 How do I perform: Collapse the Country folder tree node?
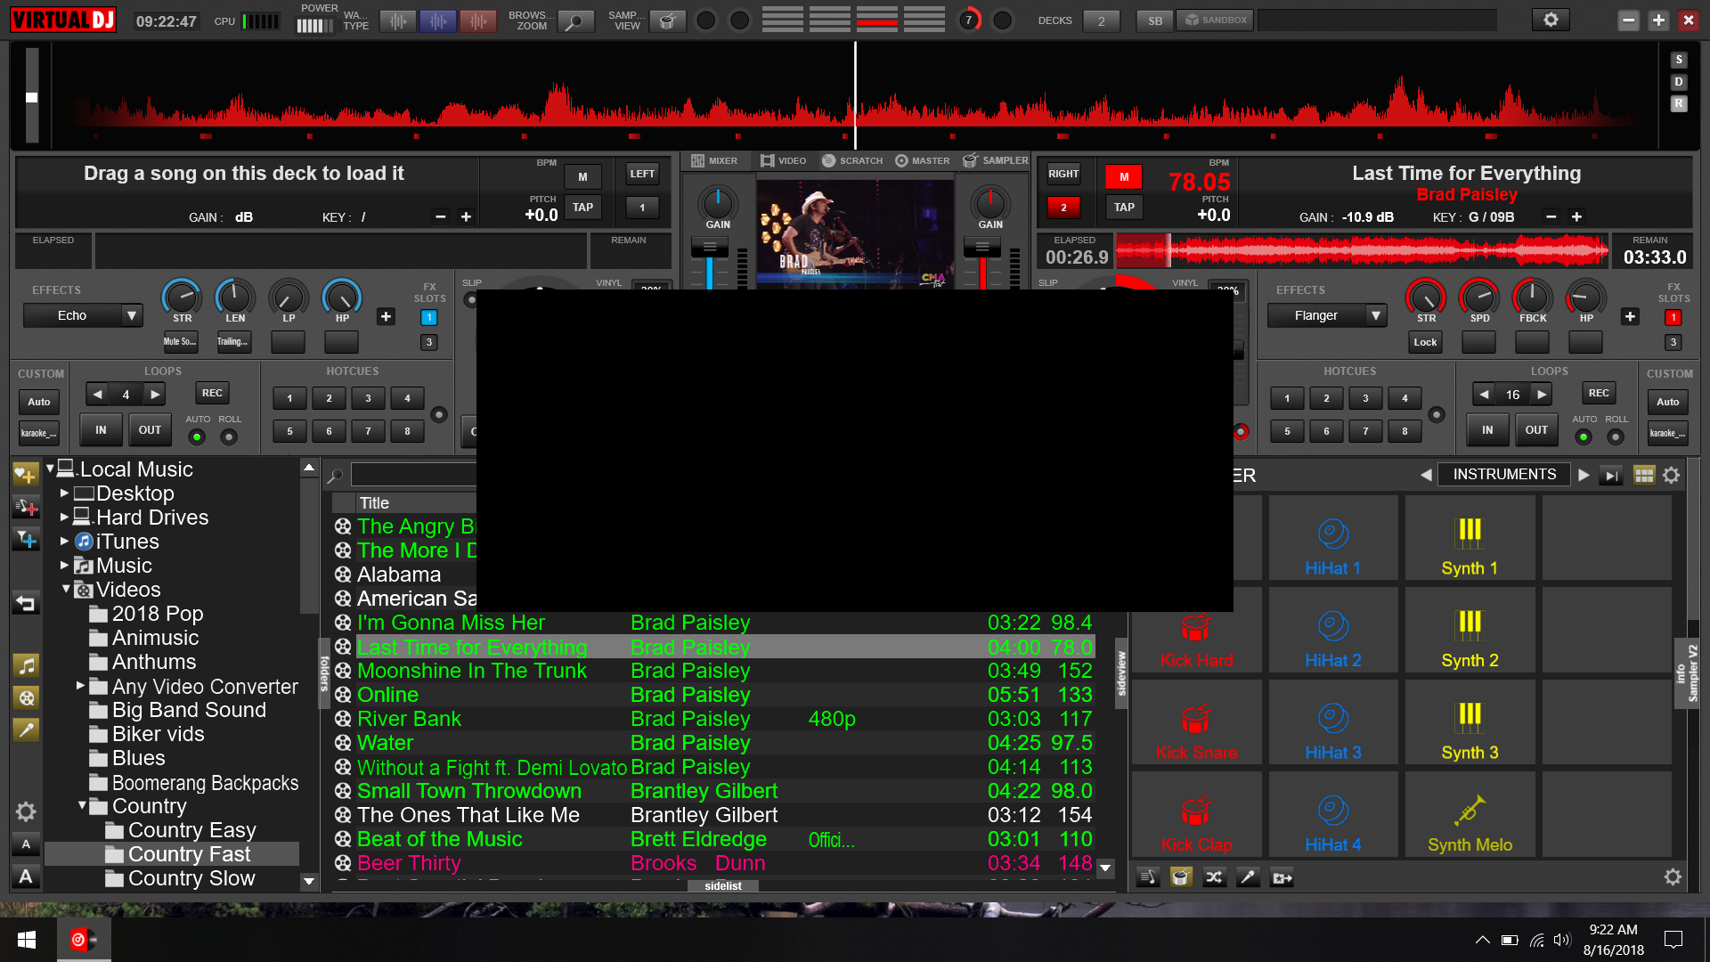coord(82,805)
